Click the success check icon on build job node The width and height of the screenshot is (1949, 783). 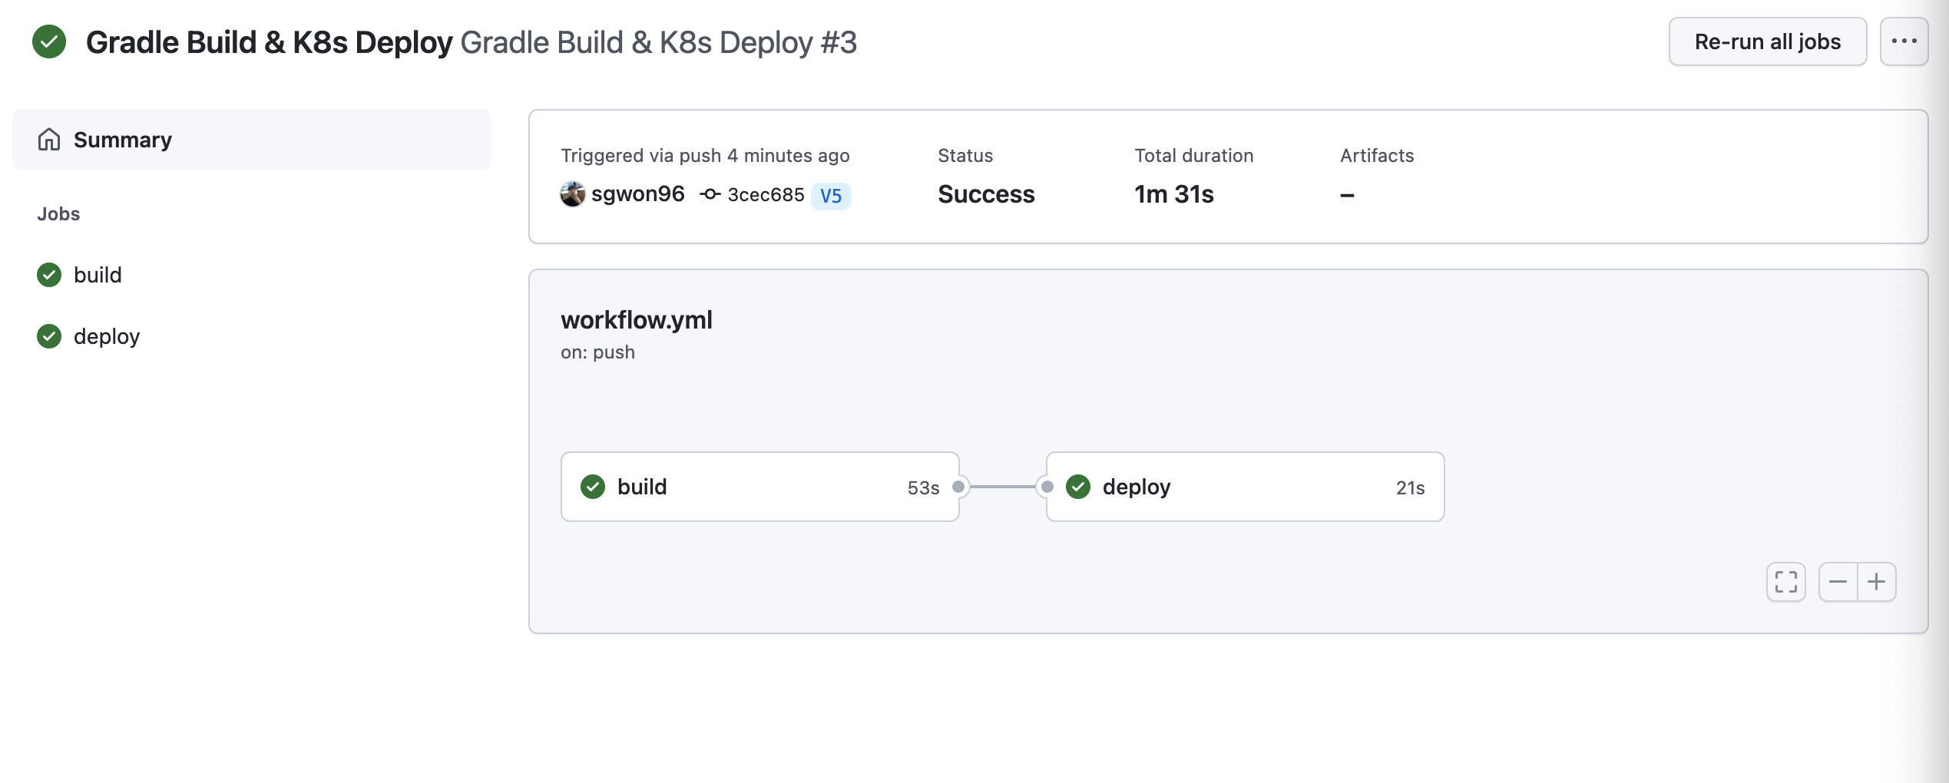(x=593, y=487)
